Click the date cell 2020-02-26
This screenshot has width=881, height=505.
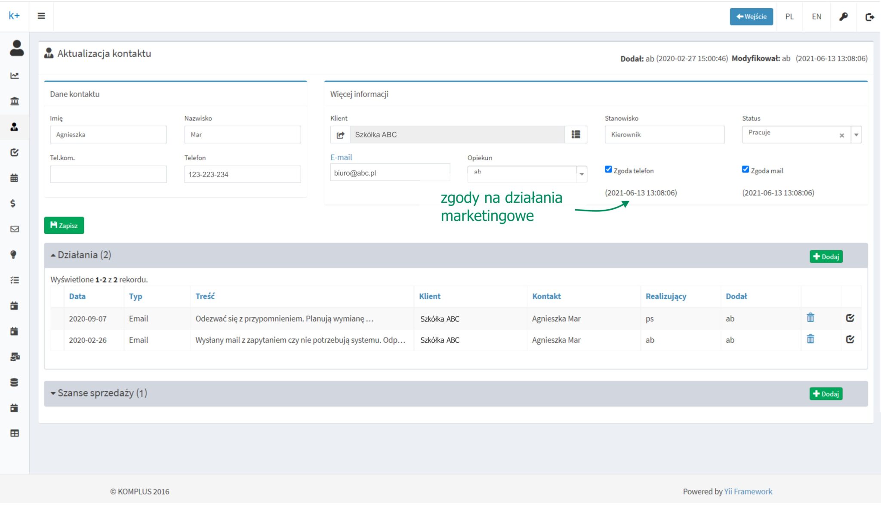click(88, 340)
